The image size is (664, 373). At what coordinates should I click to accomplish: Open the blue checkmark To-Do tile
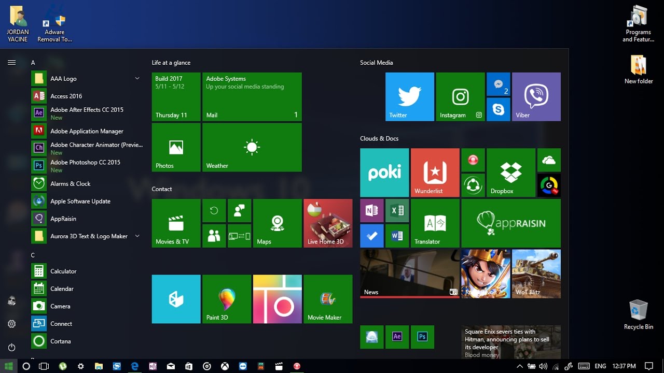pos(372,236)
